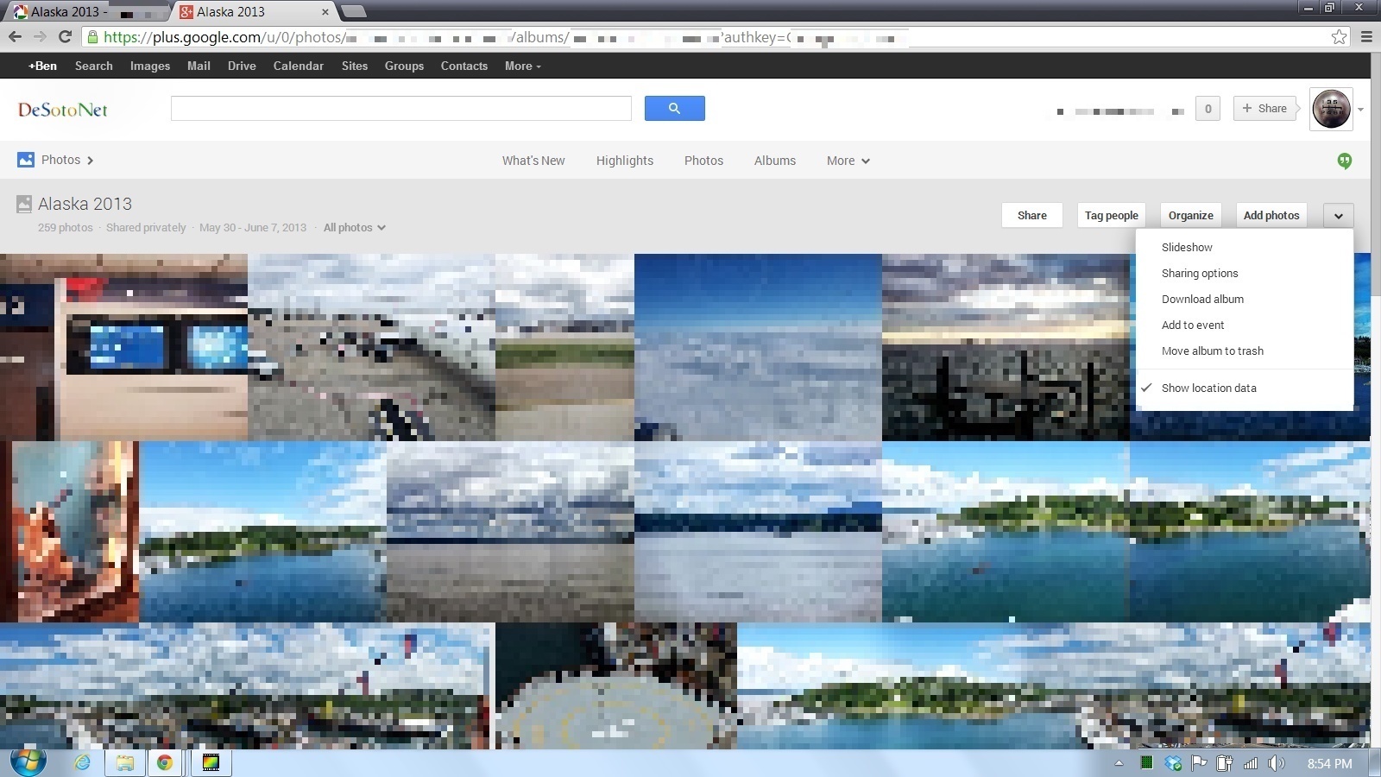The image size is (1381, 777).
Task: Open the network signal tray icon
Action: point(1251,763)
